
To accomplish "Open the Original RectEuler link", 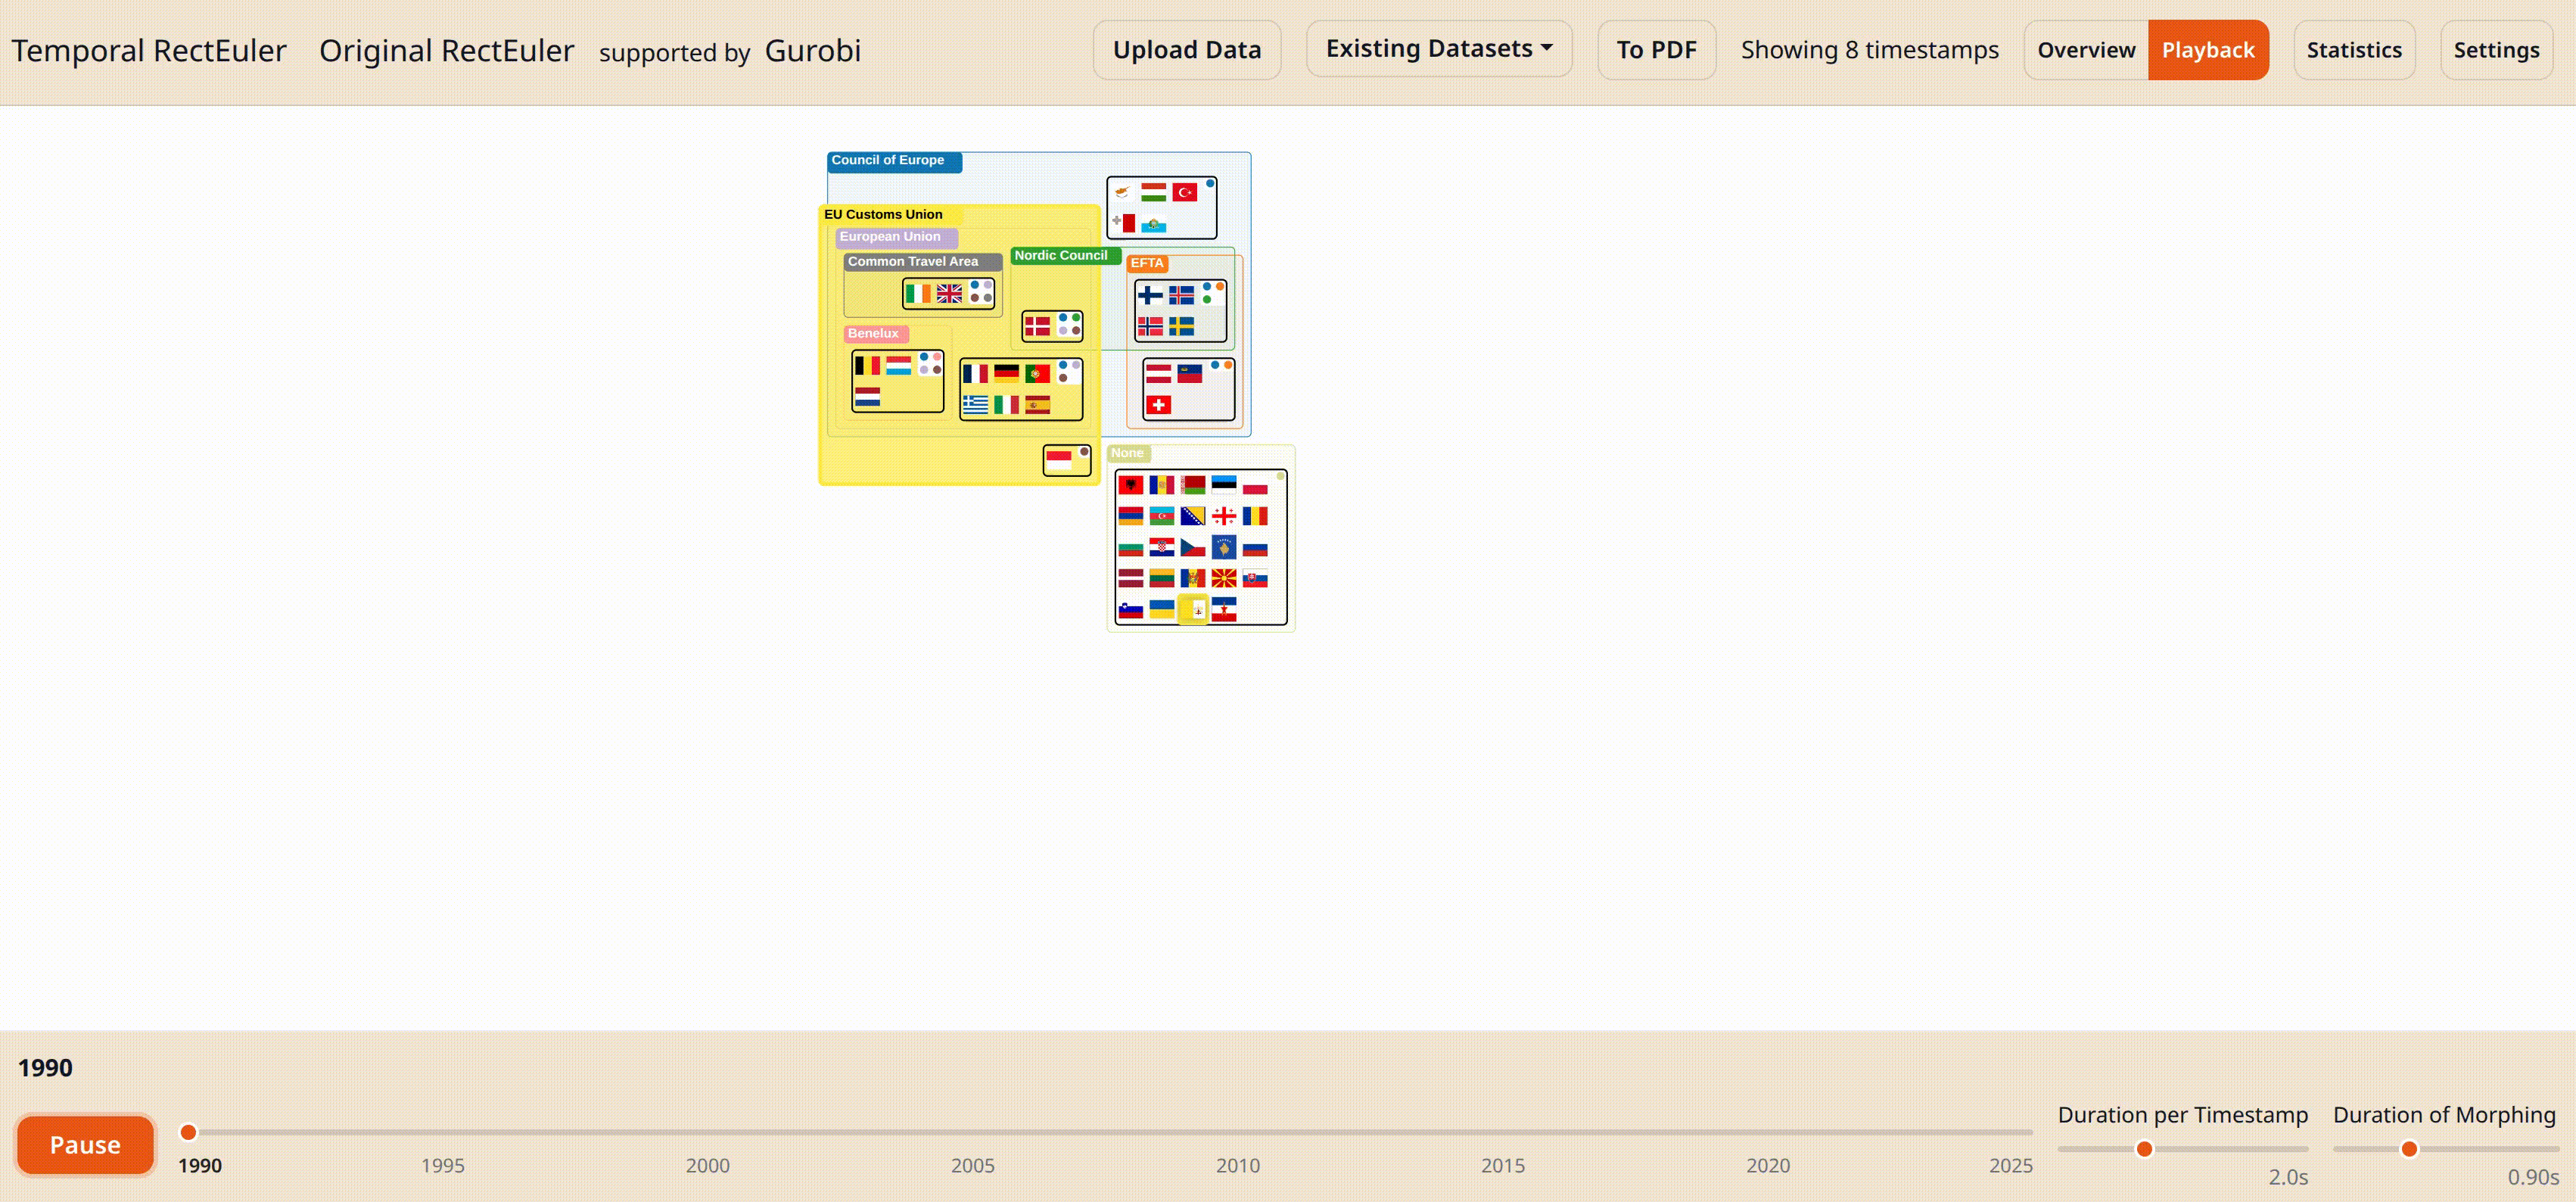I will coord(446,50).
